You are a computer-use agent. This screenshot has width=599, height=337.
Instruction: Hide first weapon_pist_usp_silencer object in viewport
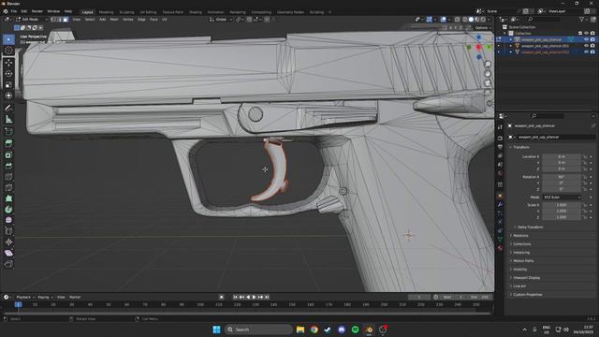click(586, 39)
